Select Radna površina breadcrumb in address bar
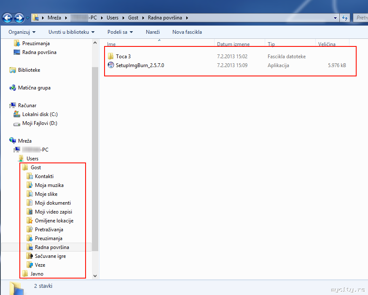This screenshot has width=368, height=295. [165, 18]
